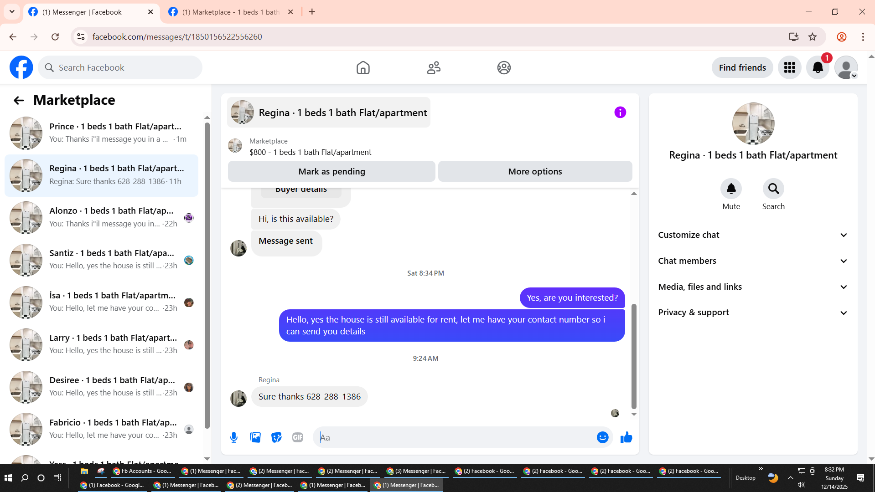This screenshot has height=492, width=875.
Task: Record a voice clip with microphone icon
Action: point(234,437)
